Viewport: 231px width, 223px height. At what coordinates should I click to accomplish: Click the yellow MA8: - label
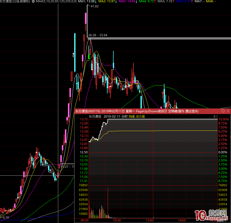click(211, 1)
